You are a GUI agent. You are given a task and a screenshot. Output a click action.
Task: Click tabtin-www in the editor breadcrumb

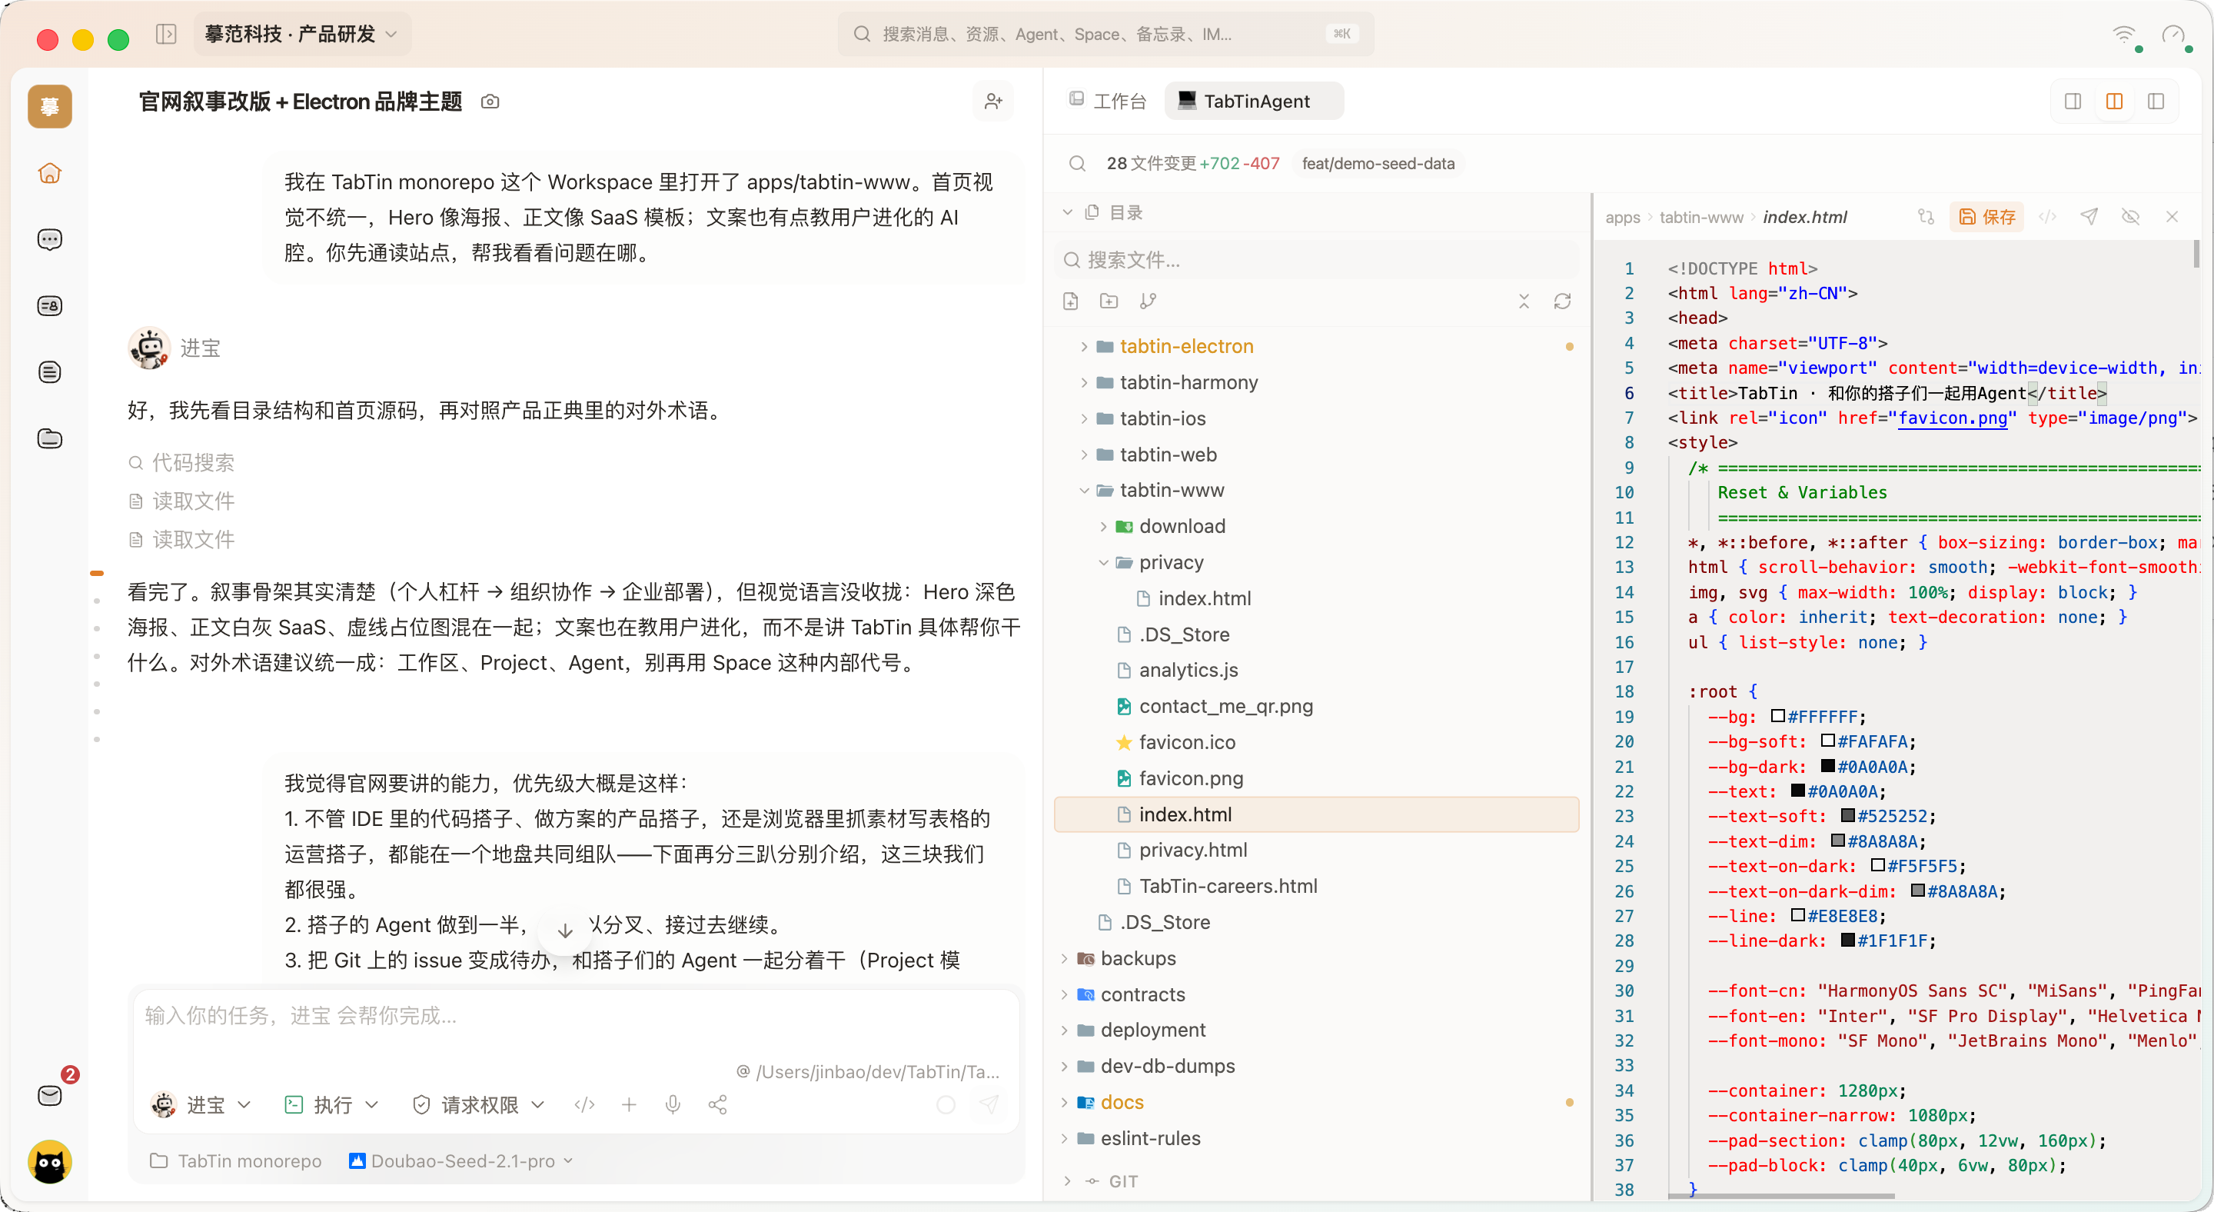click(1701, 217)
